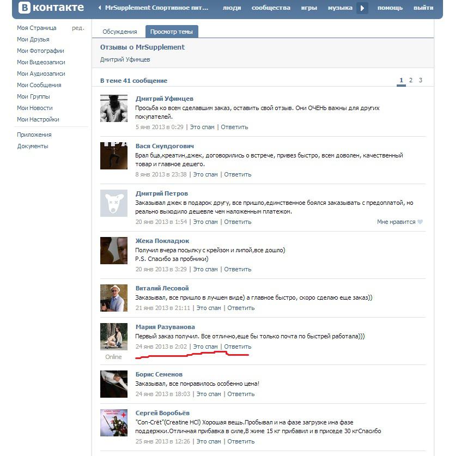Open Мои Настройки
This screenshot has height=456, width=455.
(x=38, y=119)
